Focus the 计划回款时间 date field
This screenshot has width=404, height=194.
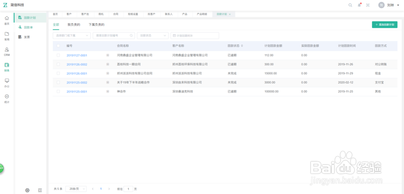[x=195, y=36]
